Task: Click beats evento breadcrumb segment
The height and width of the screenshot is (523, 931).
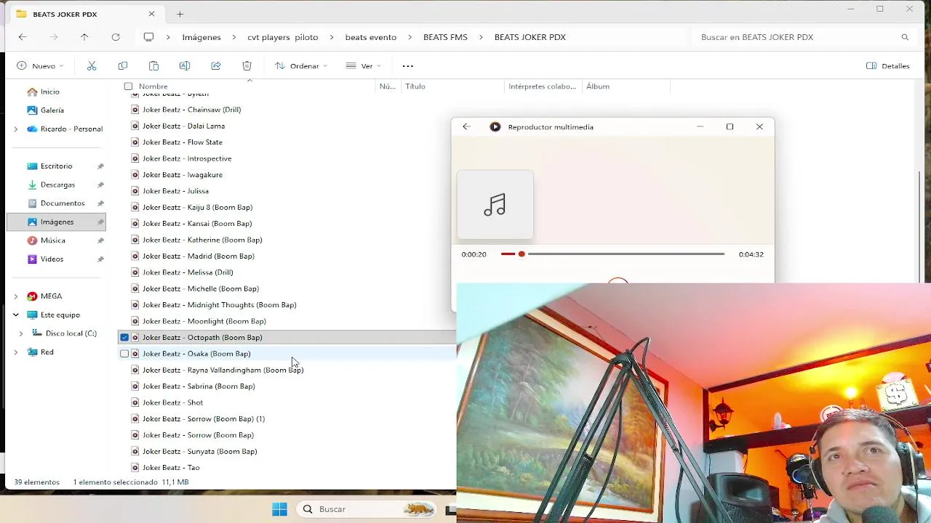Action: (x=371, y=37)
